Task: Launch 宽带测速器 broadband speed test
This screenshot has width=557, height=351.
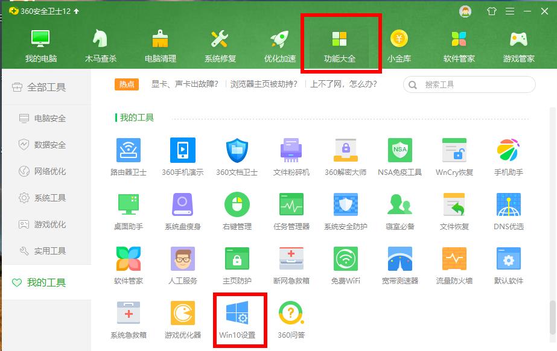Action: tap(400, 265)
